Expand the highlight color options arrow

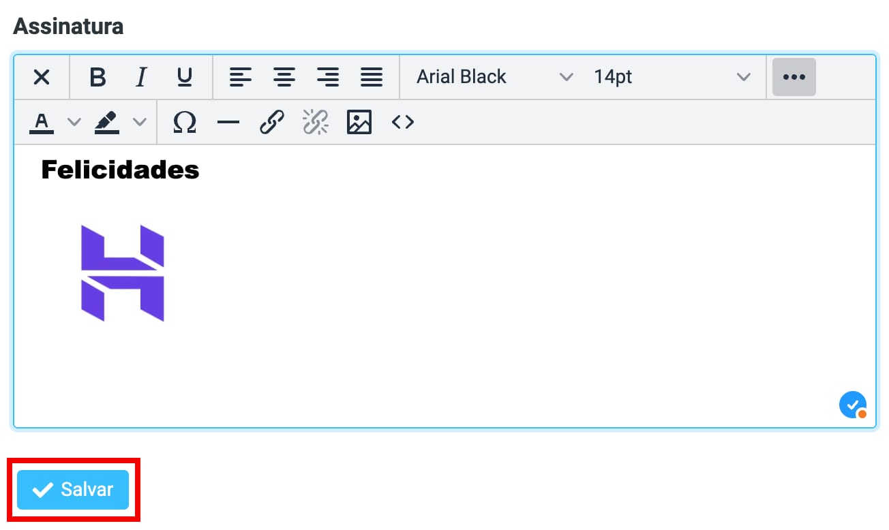pyautogui.click(x=139, y=122)
